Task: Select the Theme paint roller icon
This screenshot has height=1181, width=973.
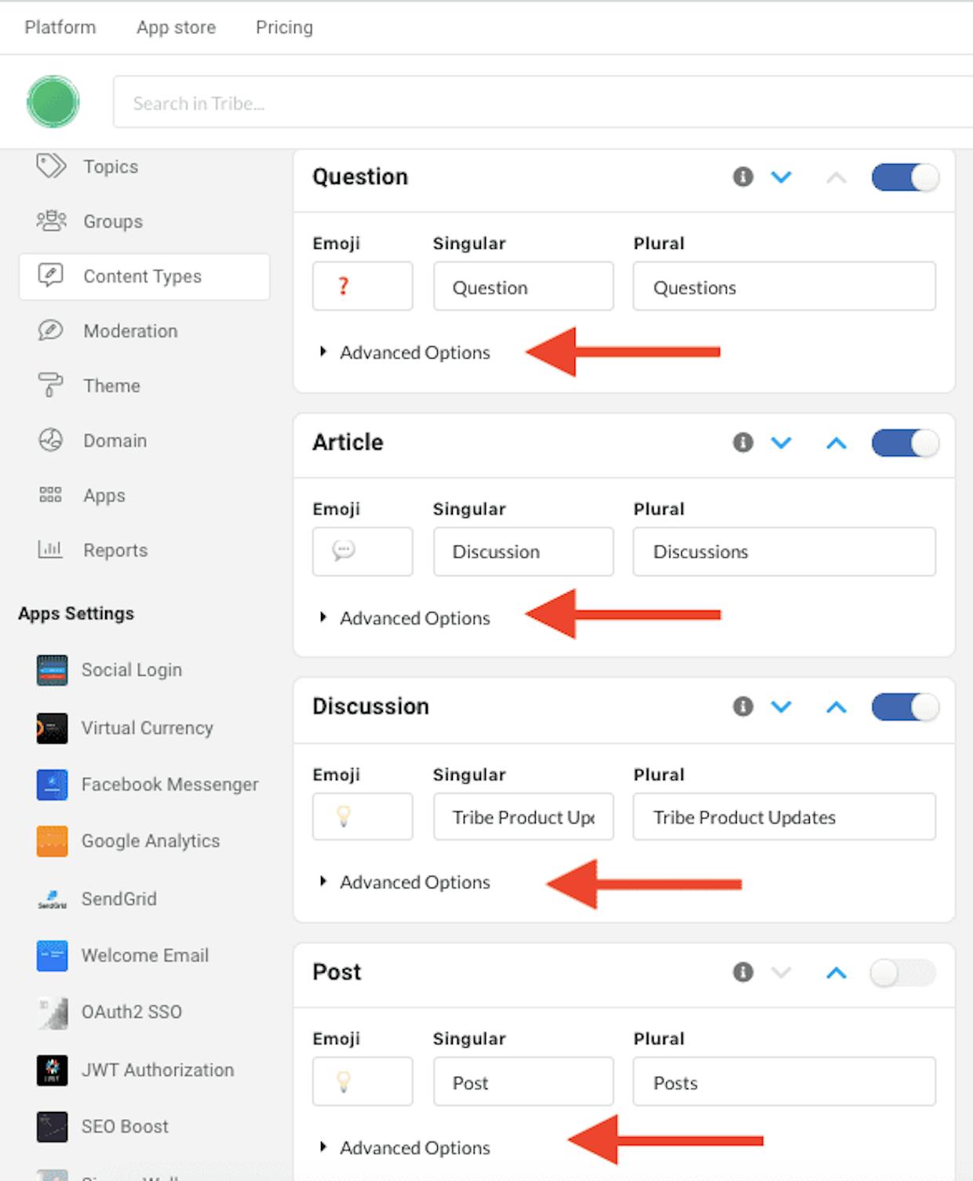Action: click(x=50, y=385)
